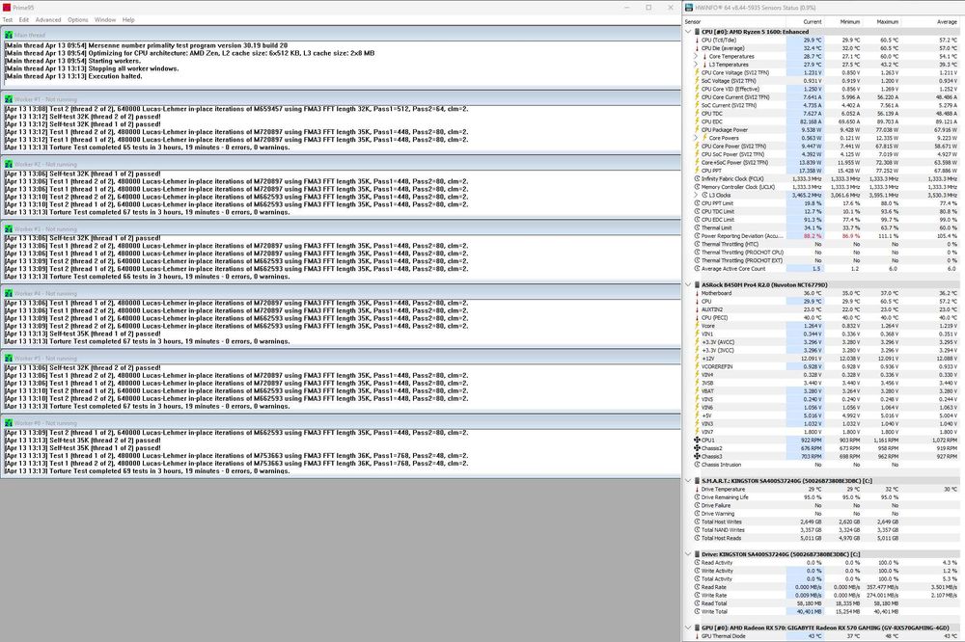The width and height of the screenshot is (965, 642).
Task: Open the Window menu in Prime95
Action: click(x=105, y=19)
